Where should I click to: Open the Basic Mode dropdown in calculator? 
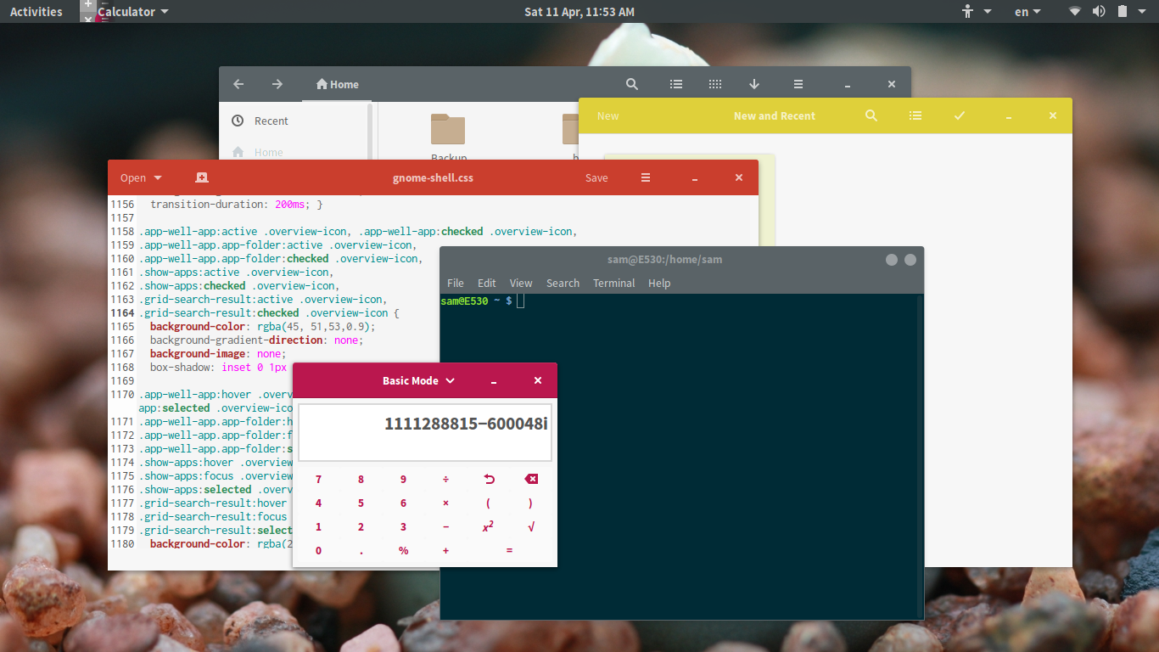tap(419, 380)
